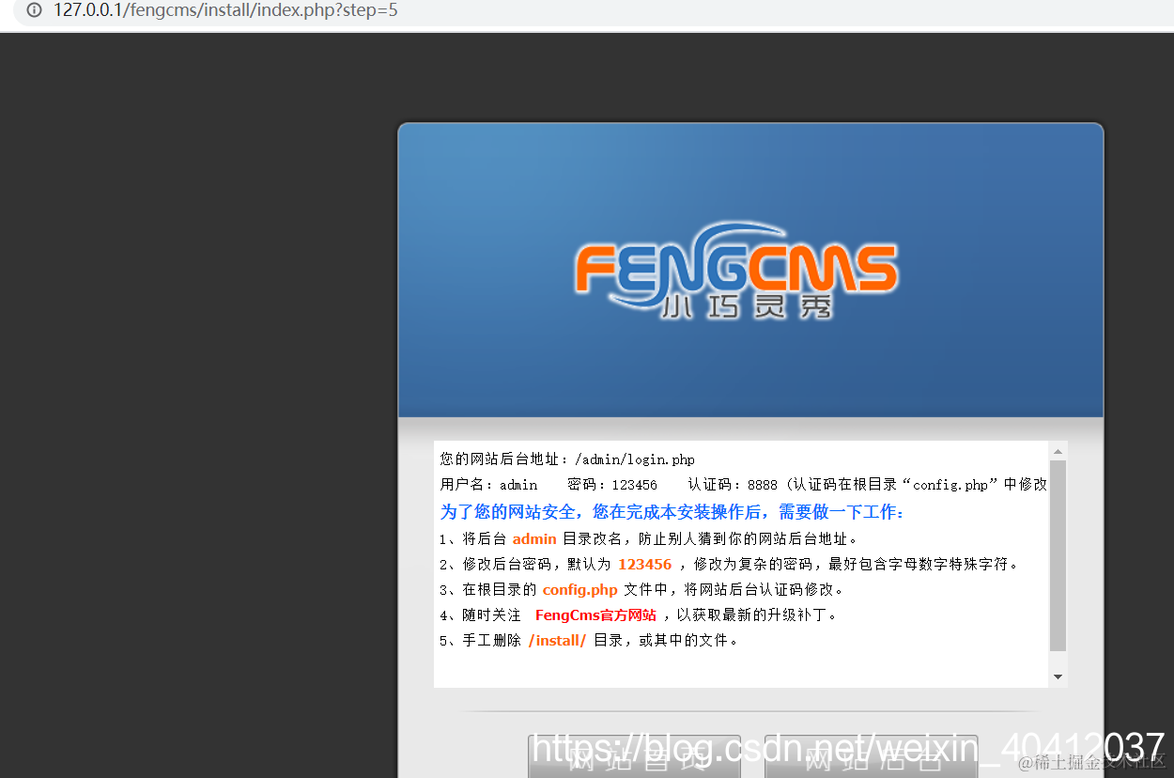
Task: Click the red admin directory label
Action: 533,538
